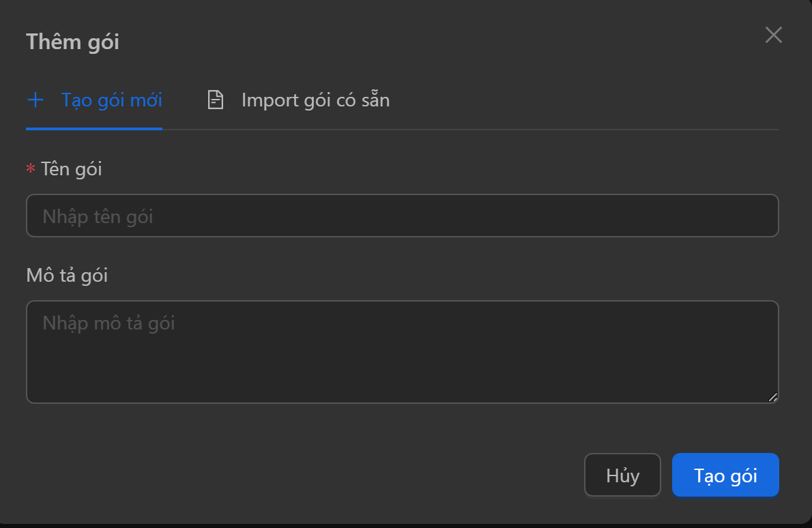
Task: Click the Thêm gói dialog title
Action: click(72, 42)
